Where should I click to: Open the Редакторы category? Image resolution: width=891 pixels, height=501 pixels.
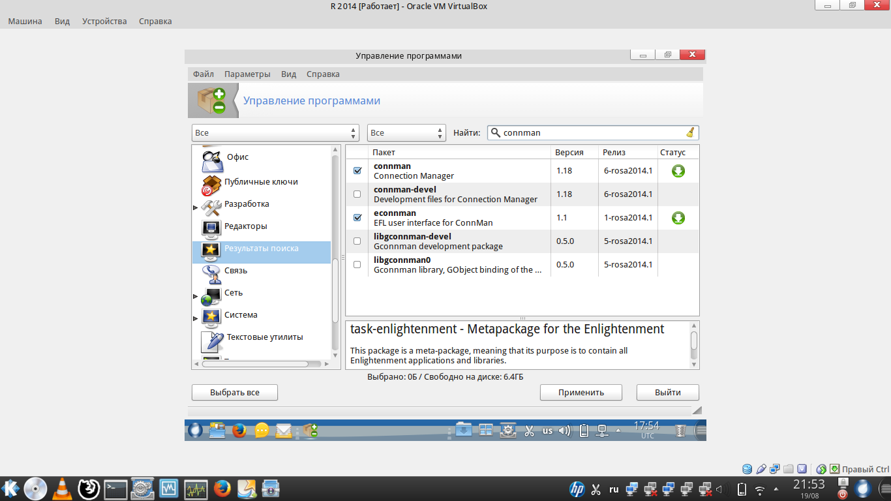(x=245, y=226)
